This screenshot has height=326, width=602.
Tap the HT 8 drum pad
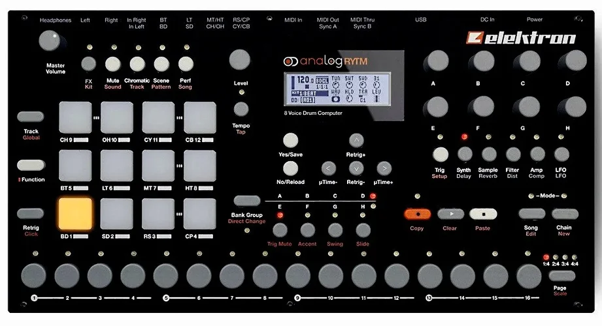(x=199, y=166)
